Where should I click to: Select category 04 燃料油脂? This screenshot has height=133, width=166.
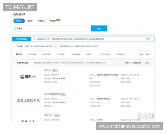75,54
